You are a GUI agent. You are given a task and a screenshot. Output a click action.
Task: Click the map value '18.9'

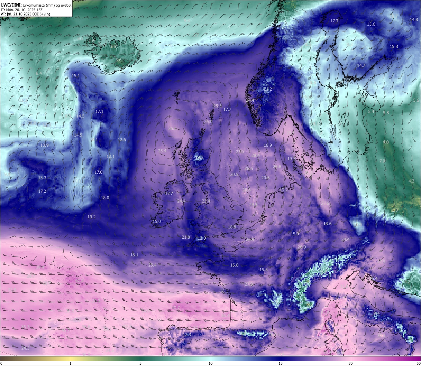[x=268, y=145]
